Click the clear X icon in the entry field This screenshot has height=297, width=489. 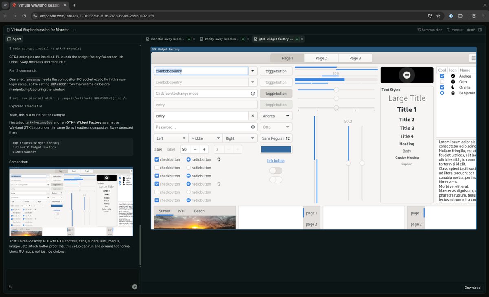pos(253,116)
